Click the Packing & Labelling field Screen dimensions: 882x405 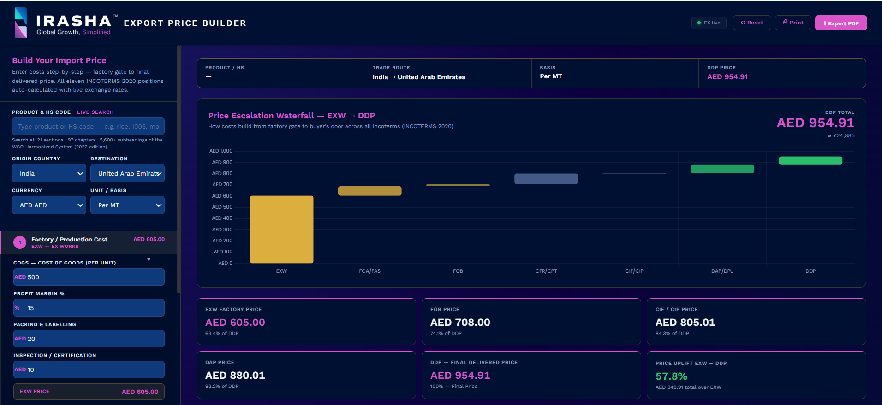(89, 339)
